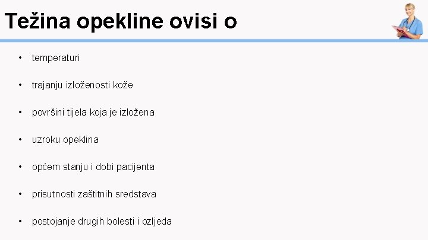The image size is (428, 240).
Task: Select the 'uzroku opeklina' bullet text
Action: click(65, 140)
